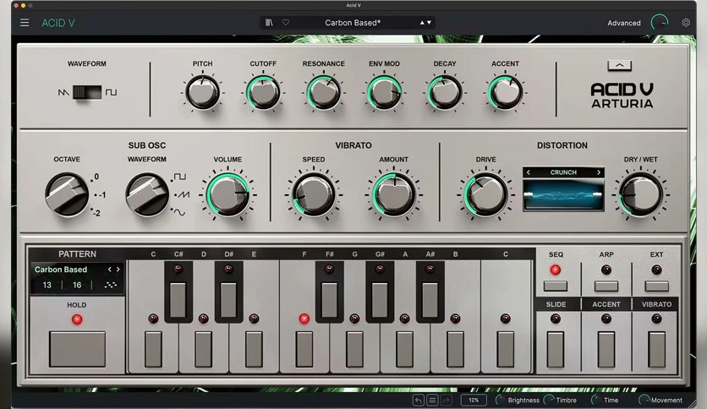This screenshot has height=409, width=707.
Task: Open the Carbon Based pattern name
Action: click(x=61, y=270)
